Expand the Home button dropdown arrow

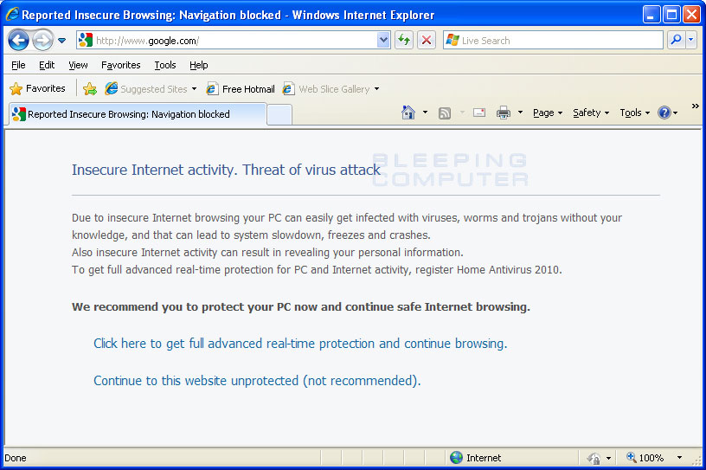425,113
